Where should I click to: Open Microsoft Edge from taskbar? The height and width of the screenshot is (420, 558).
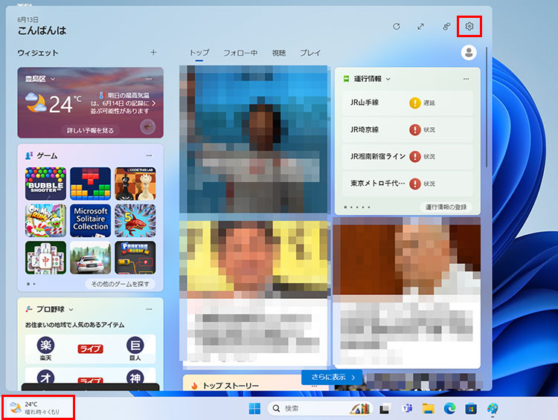click(x=449, y=409)
